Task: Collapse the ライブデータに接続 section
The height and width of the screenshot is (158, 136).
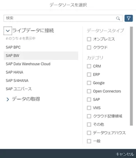Action: (x=8, y=31)
